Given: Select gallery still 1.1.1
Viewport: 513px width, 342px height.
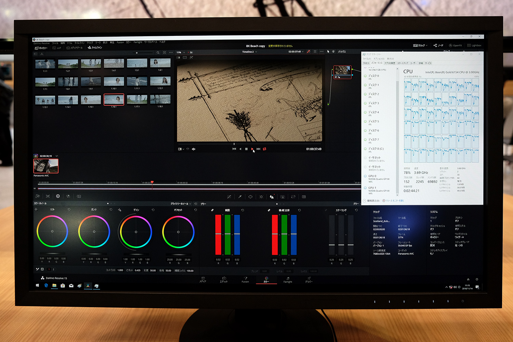Looking at the screenshot, I should coord(45,64).
